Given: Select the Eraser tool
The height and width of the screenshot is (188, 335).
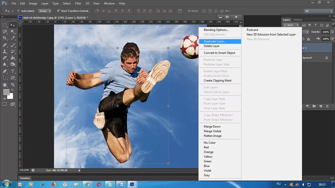Looking at the screenshot, I should point(5,58).
